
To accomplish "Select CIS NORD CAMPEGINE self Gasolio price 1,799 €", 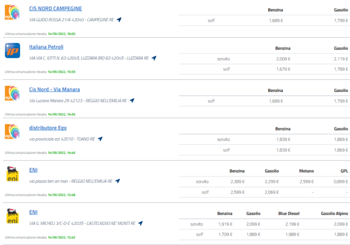I will [341, 21].
